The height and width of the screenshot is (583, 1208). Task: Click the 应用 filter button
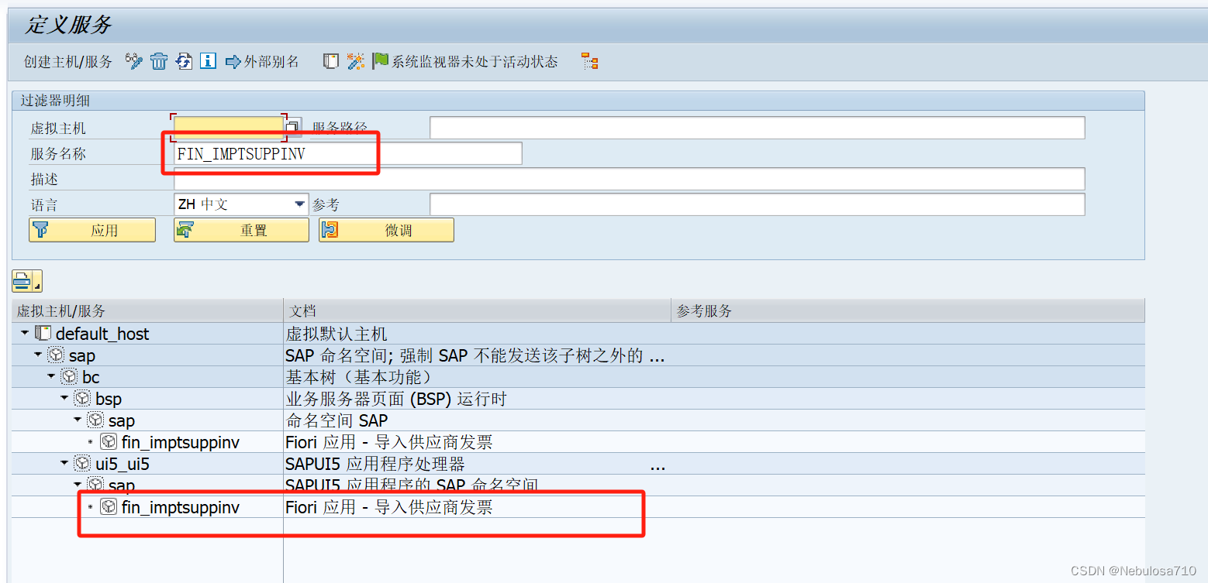click(91, 229)
